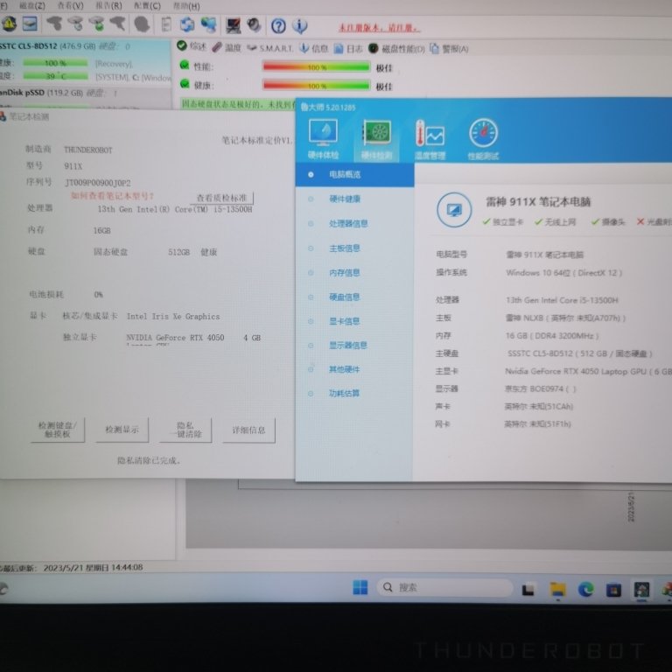Screen dimensions: 672x672
Task: Open the 配置(C) menu
Action: tap(147, 6)
